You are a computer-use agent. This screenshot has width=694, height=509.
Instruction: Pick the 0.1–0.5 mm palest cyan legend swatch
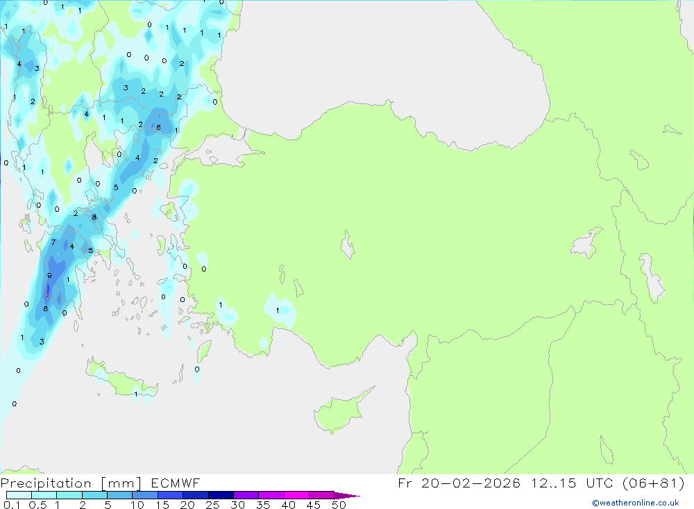pyautogui.click(x=19, y=495)
